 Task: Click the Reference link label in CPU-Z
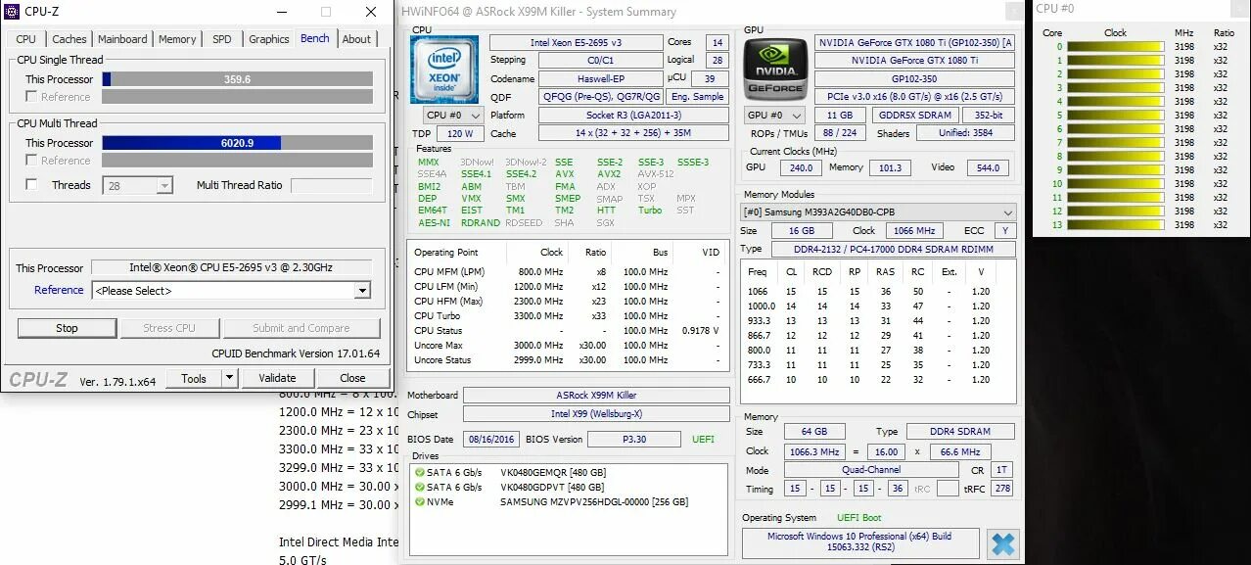coord(59,290)
